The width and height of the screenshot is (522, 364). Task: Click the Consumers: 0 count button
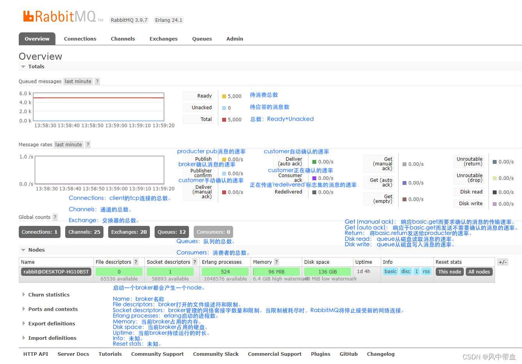tap(213, 232)
